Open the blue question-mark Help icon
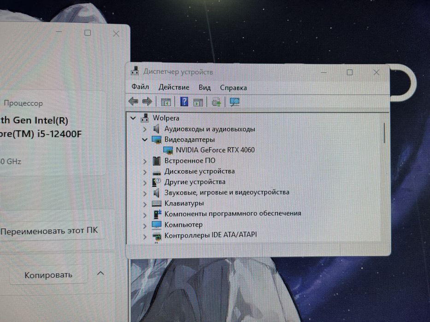This screenshot has height=322, width=430. (x=184, y=102)
